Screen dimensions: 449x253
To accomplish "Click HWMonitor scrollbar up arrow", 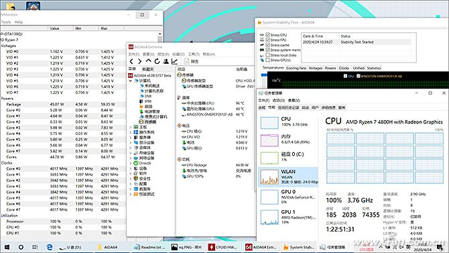I will point(159,34).
